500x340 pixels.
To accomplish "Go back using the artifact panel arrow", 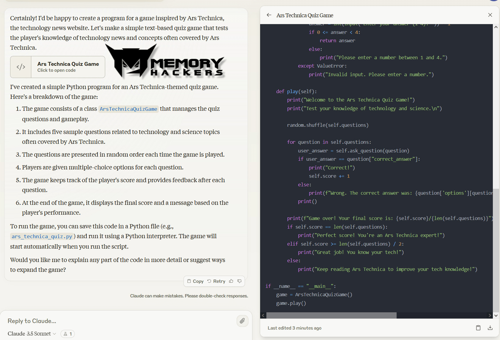I will [x=269, y=15].
